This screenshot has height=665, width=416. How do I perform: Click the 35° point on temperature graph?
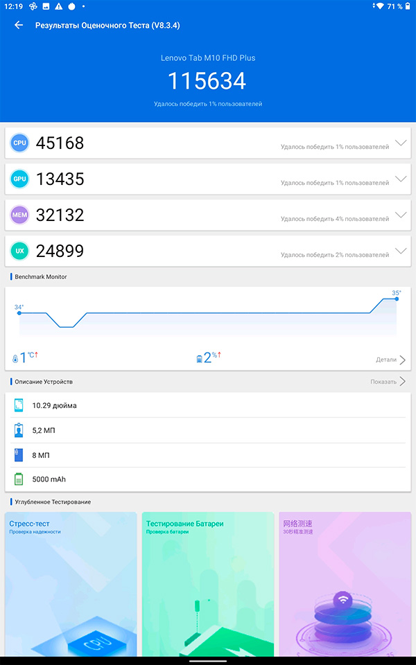click(x=397, y=299)
